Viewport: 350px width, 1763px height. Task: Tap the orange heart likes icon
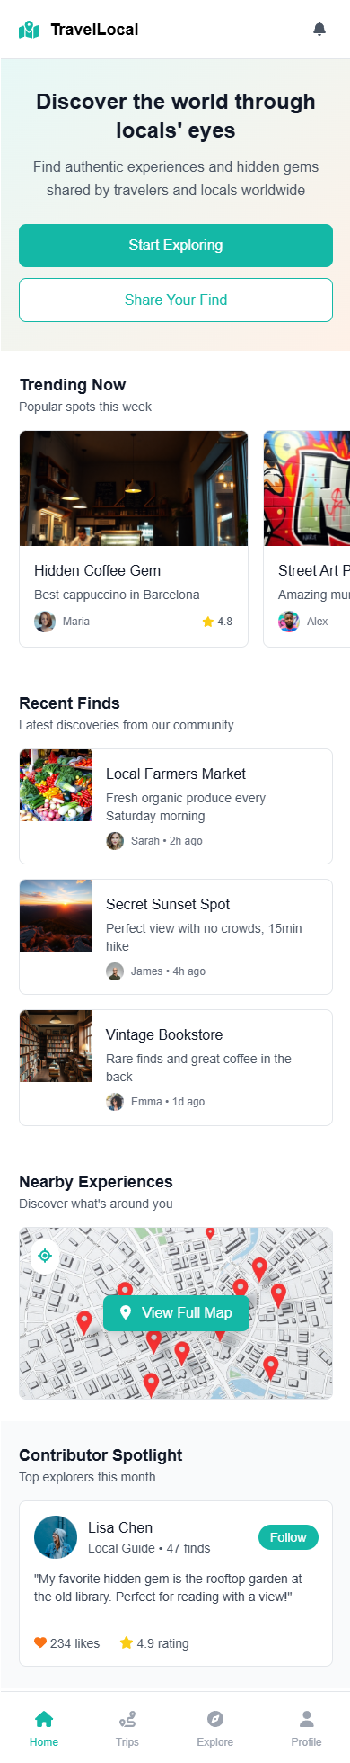click(40, 1642)
